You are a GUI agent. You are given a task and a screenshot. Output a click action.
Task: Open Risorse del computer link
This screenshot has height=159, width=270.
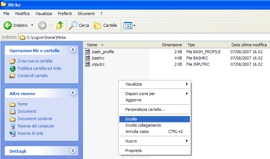36,126
